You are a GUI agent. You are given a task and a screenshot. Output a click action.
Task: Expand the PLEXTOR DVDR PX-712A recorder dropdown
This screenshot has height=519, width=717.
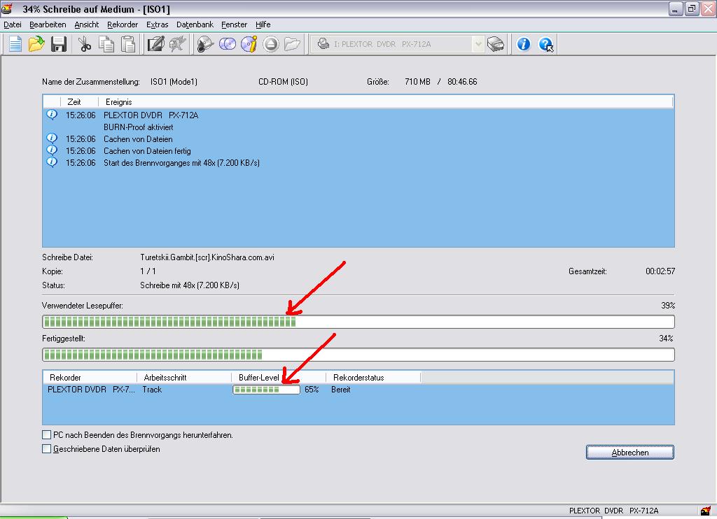point(478,44)
